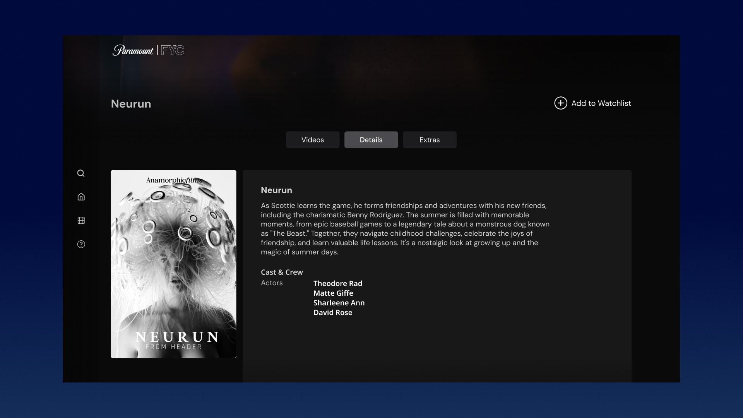
Task: Go to the Home screen
Action: (x=81, y=197)
